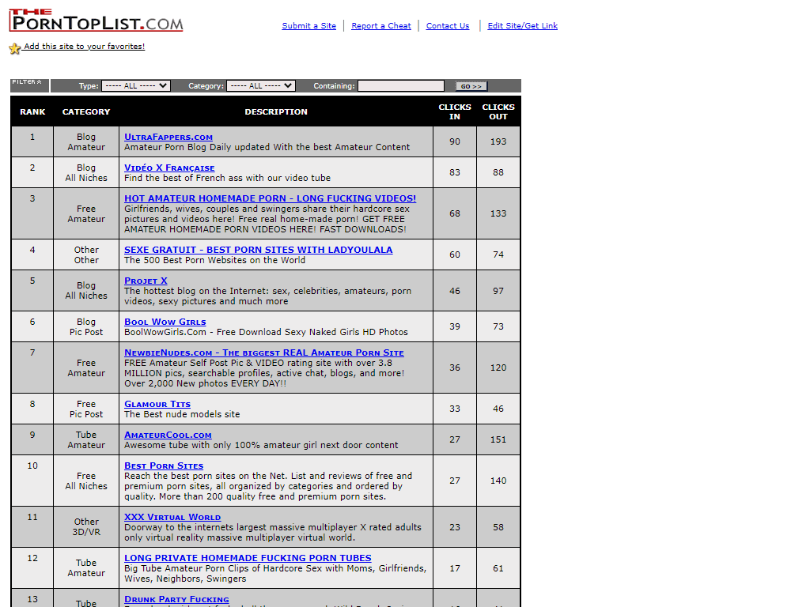Click the star favorites icon
This screenshot has width=810, height=607.
(14, 48)
